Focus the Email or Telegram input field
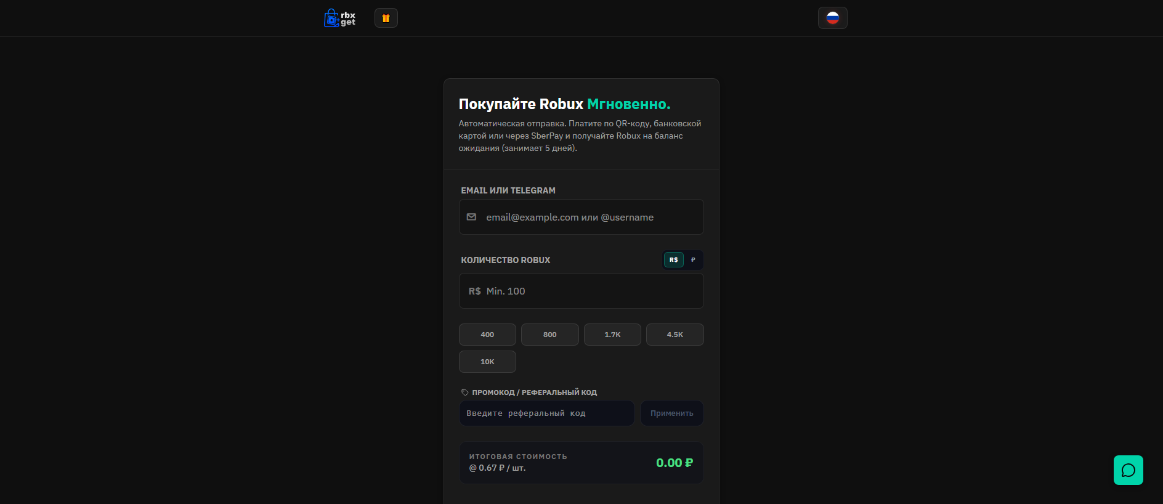 click(581, 217)
